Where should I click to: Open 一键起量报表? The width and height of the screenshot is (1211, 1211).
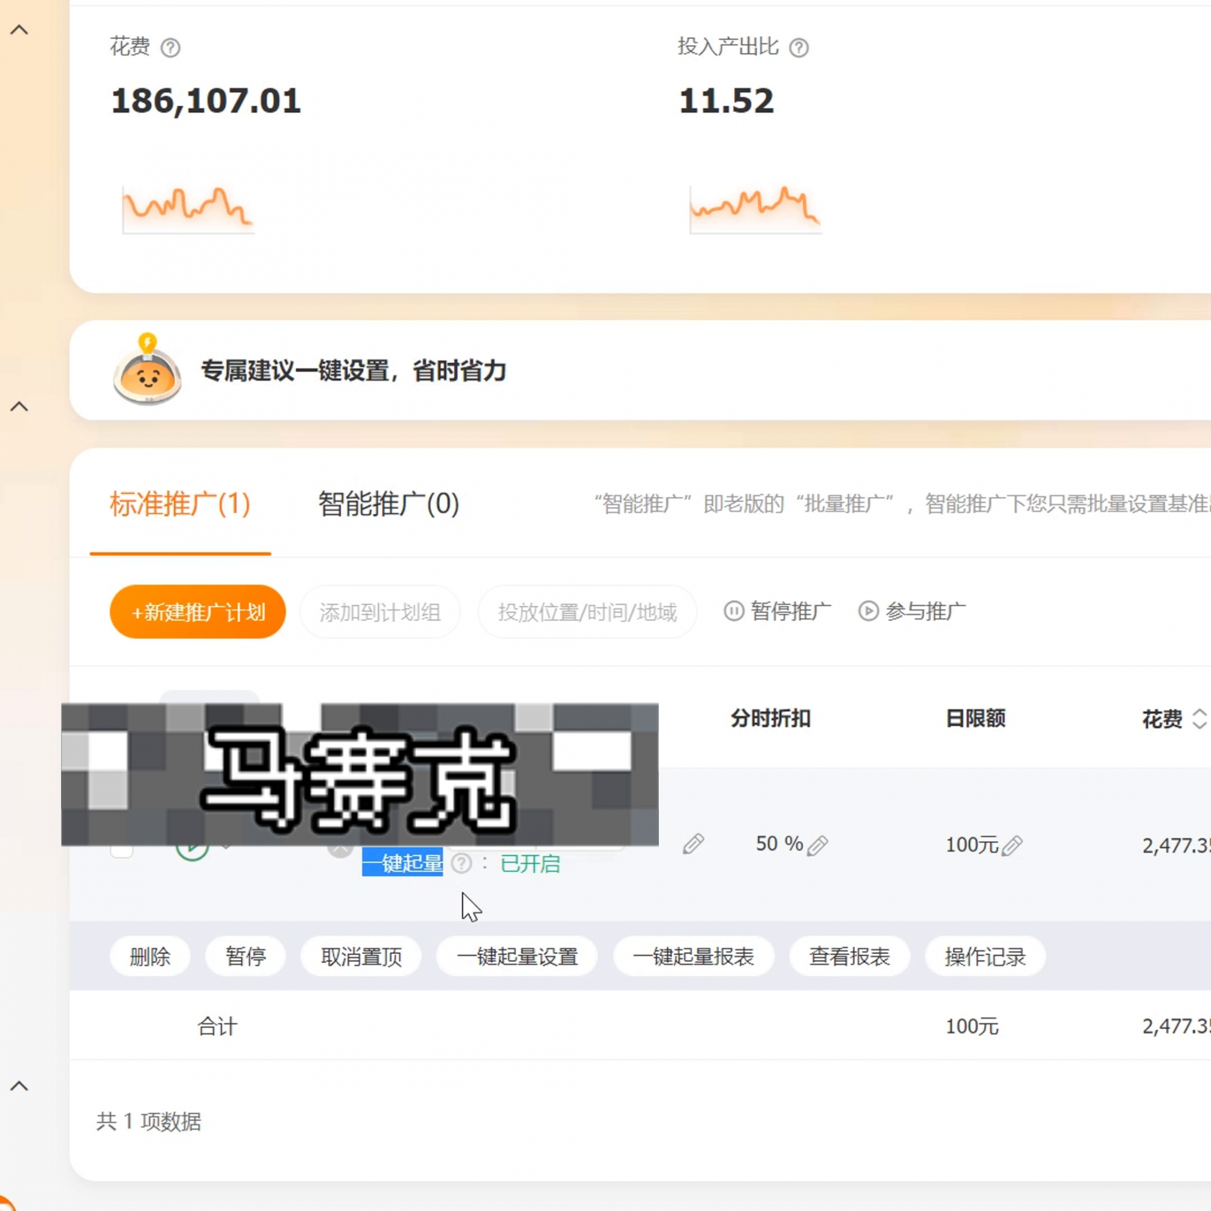(693, 957)
